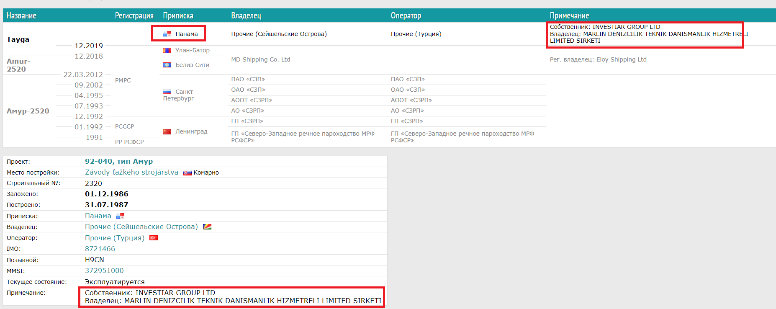Screen dimensions: 776x309
Task: Open the MMSI number 372951000 link
Action: point(104,270)
